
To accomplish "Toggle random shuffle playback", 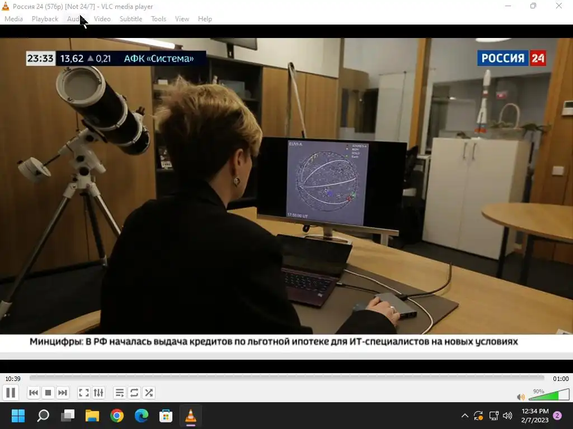I will pyautogui.click(x=149, y=393).
